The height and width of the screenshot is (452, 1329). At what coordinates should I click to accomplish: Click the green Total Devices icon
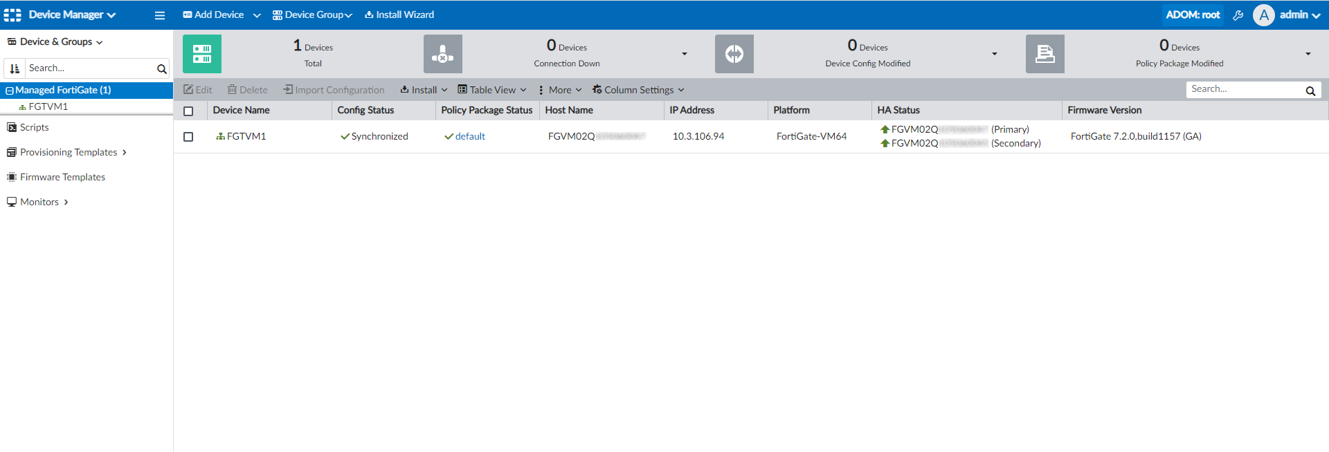[x=202, y=54]
